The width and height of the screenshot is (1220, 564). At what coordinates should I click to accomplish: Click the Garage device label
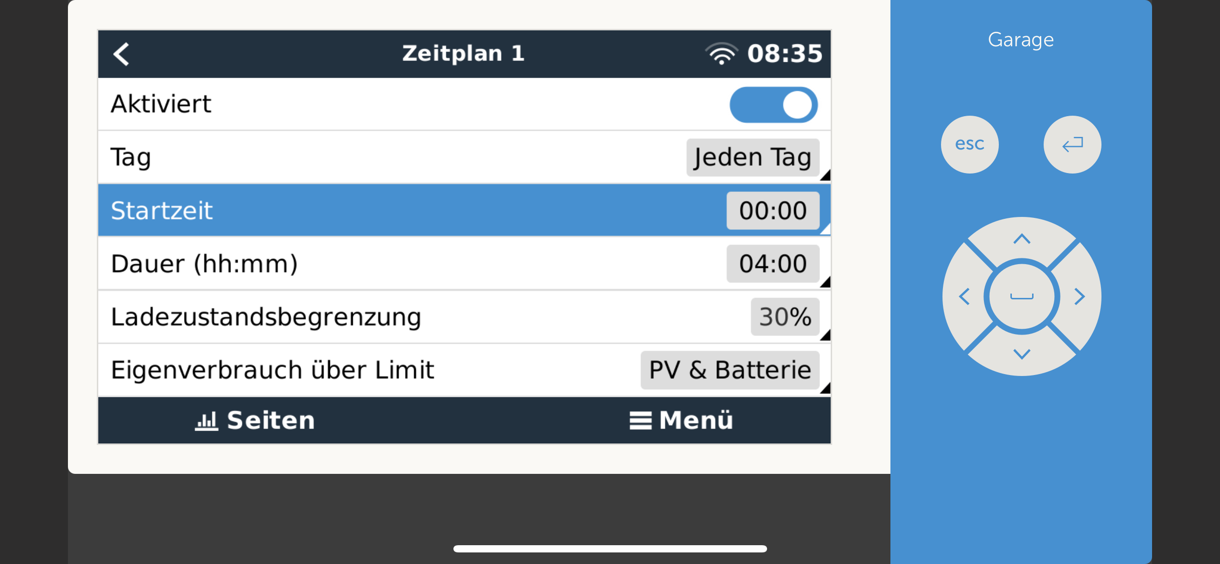[1021, 40]
